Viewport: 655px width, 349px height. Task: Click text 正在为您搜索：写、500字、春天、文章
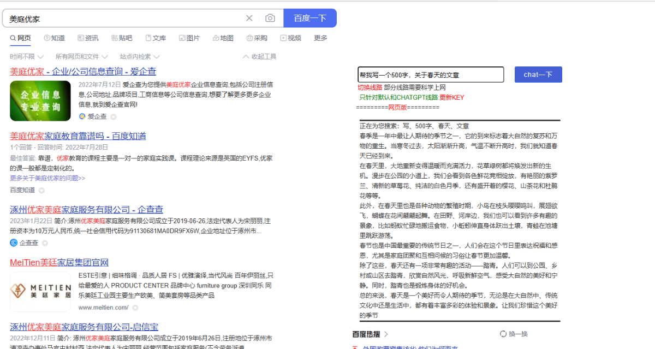pyautogui.click(x=414, y=126)
